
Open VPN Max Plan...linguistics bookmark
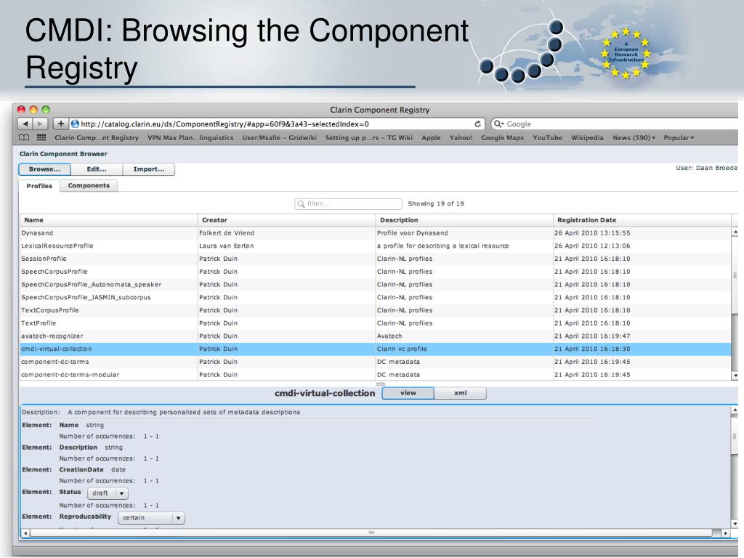click(190, 137)
